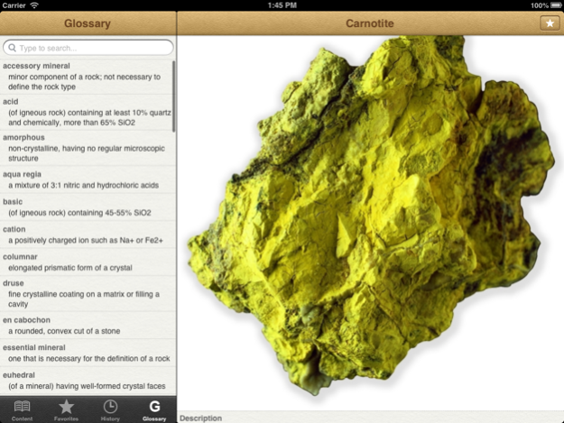
Task: Check the battery indicator in status bar
Action: coord(556,5)
